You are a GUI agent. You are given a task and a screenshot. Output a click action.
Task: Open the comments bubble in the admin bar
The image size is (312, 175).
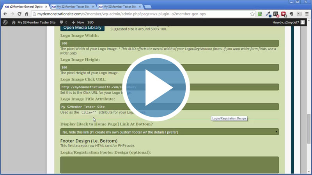coord(63,23)
